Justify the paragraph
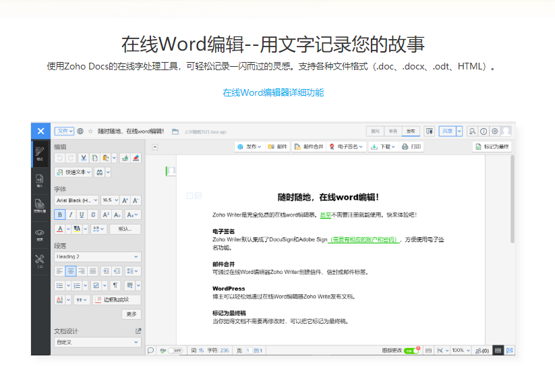The width and height of the screenshot is (555, 379). (x=93, y=271)
